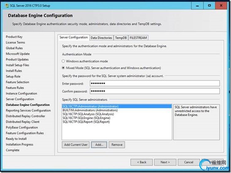Click Feature Selection step in sidebar
Viewport: 231px width, 173px height.
coord(17,82)
